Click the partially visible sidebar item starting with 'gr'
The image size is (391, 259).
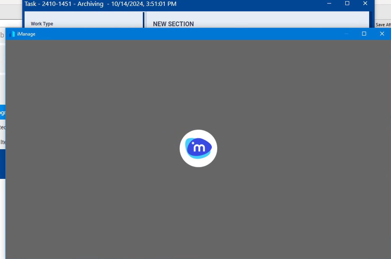[x=3, y=112]
